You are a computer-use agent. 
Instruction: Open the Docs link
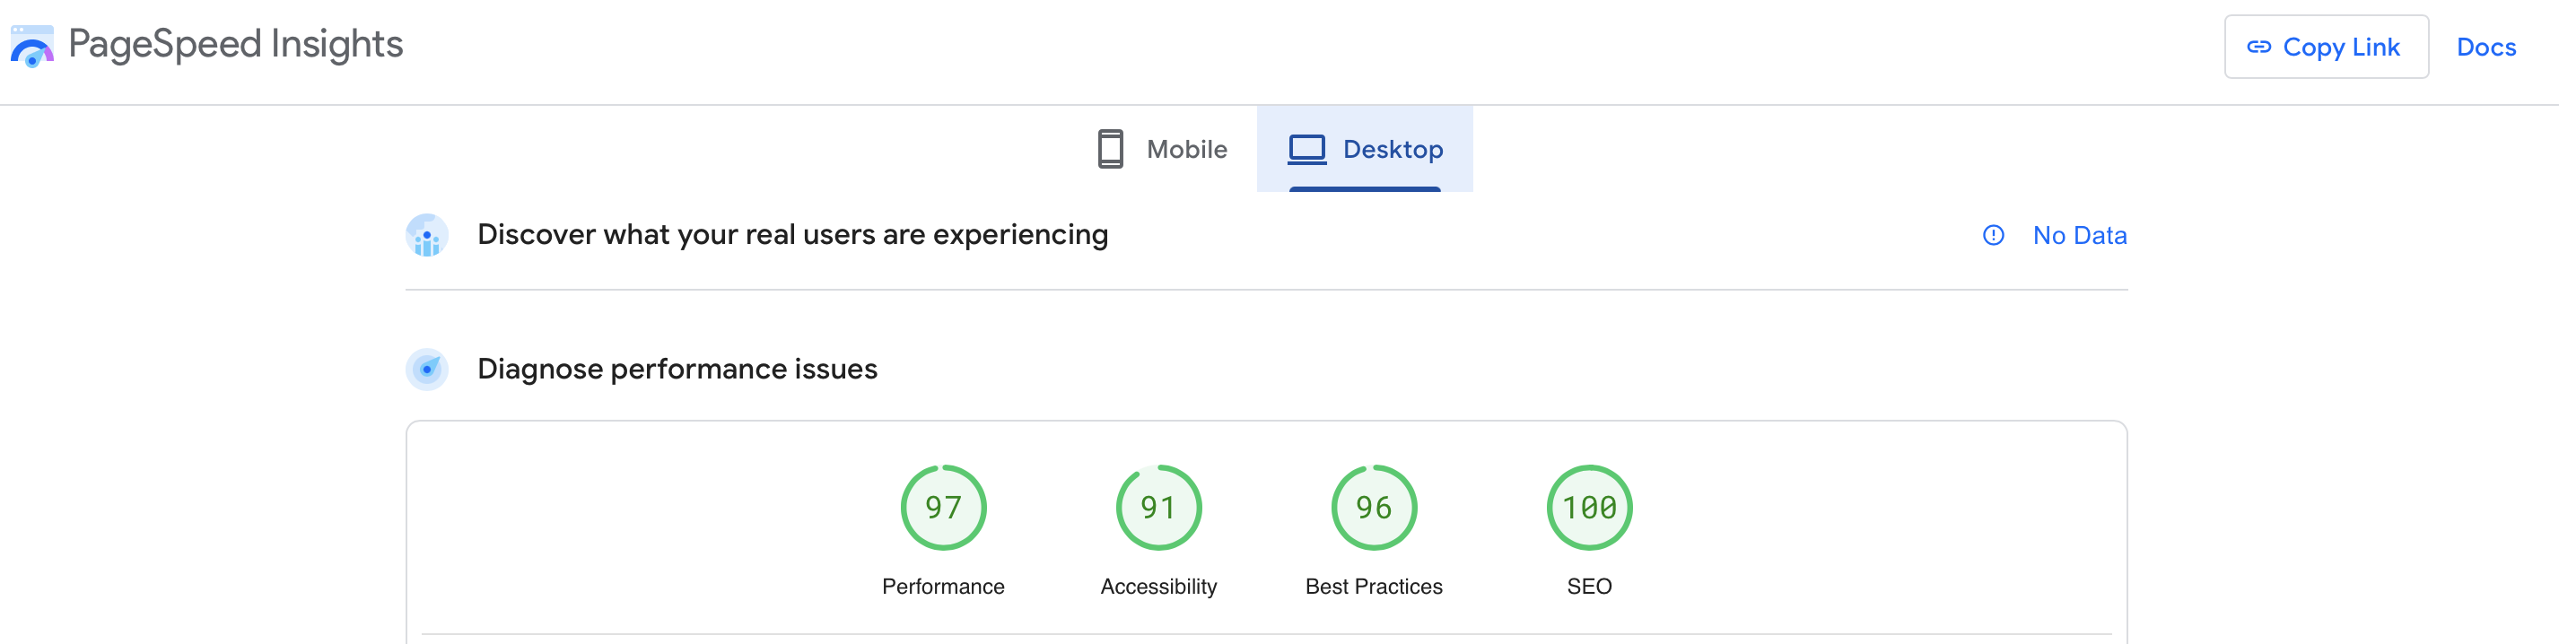[2485, 47]
